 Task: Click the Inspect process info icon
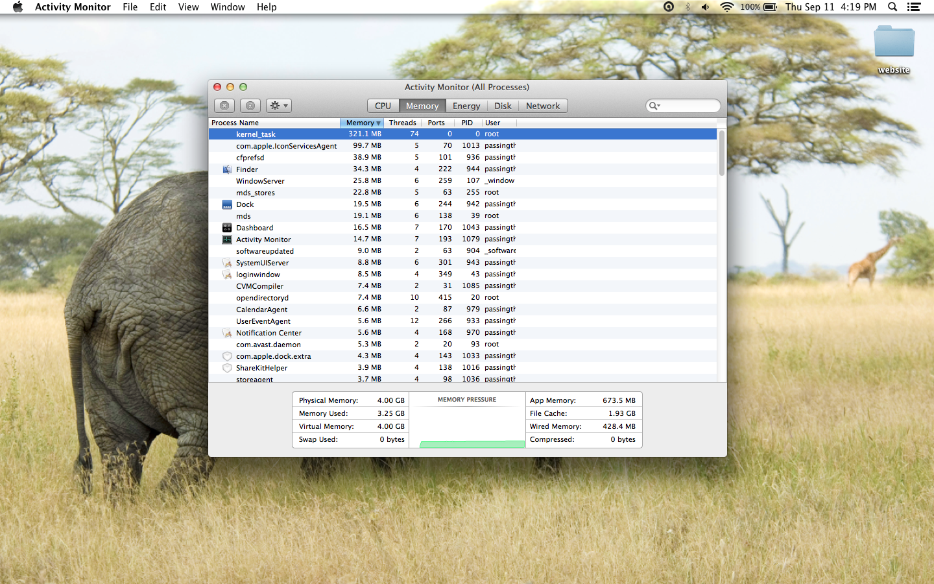tap(250, 106)
